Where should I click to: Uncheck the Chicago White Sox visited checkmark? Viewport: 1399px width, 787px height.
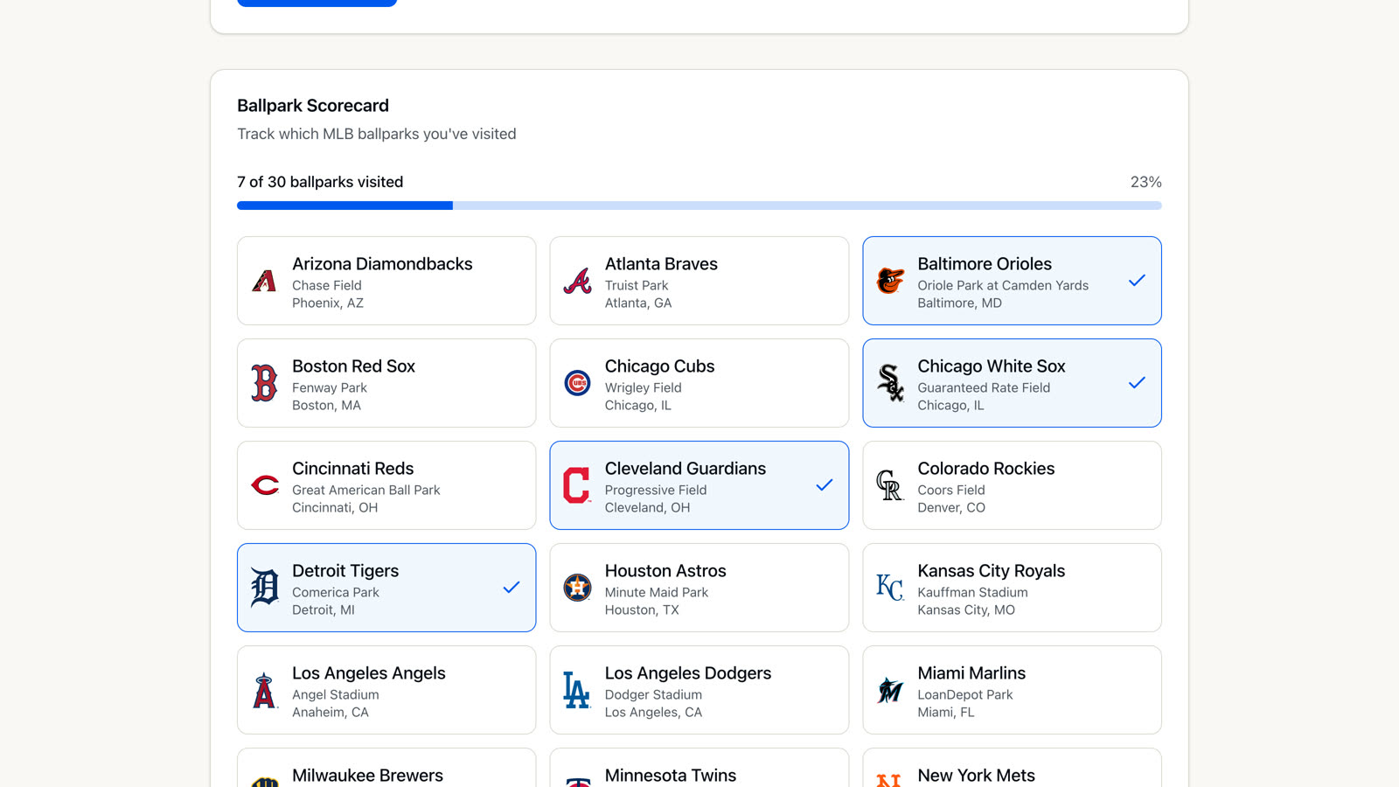(1137, 383)
